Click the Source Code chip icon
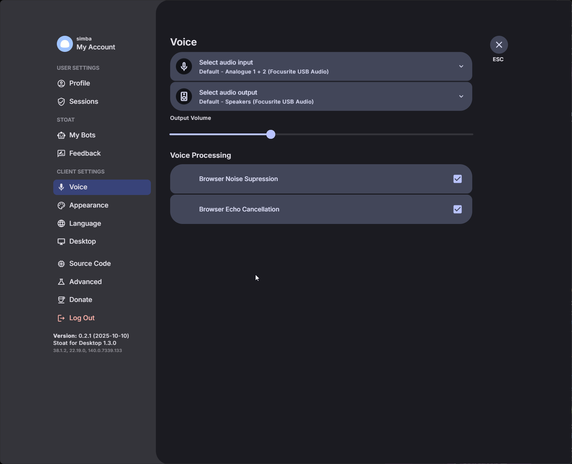 pyautogui.click(x=61, y=264)
